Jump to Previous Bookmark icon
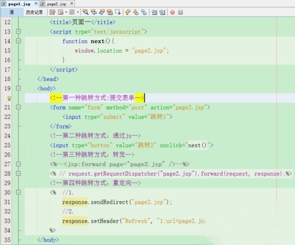 pyautogui.click(x=128, y=12)
